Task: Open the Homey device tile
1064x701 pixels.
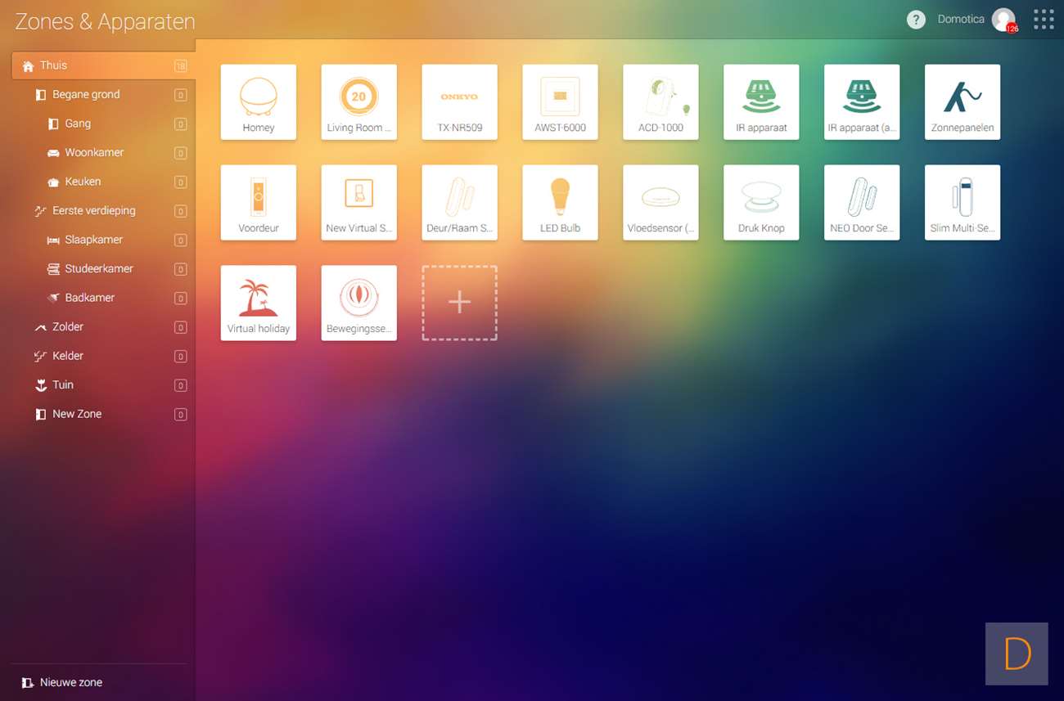Action: pyautogui.click(x=259, y=102)
